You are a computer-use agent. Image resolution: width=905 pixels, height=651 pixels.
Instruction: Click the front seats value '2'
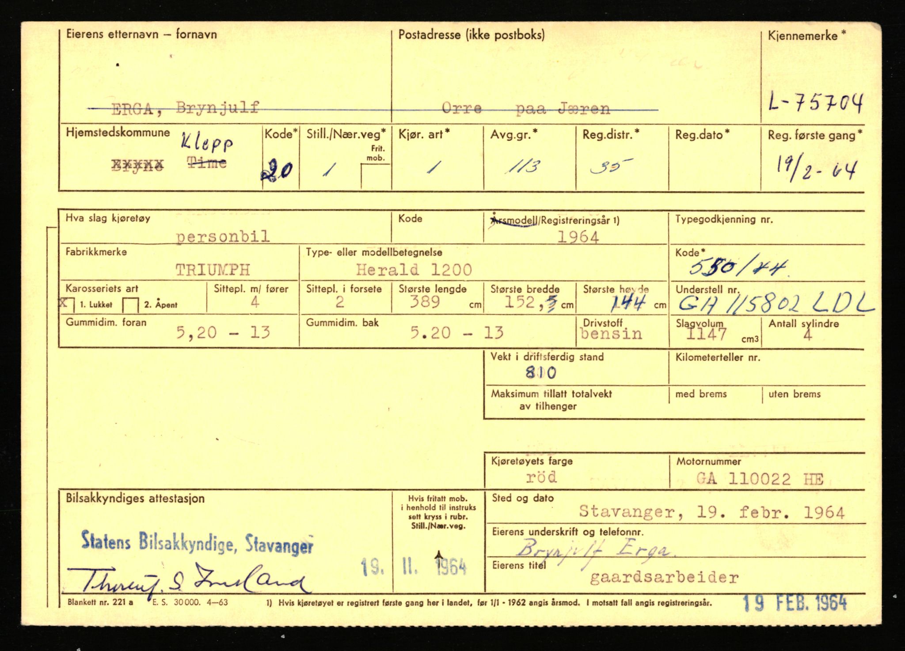[339, 303]
